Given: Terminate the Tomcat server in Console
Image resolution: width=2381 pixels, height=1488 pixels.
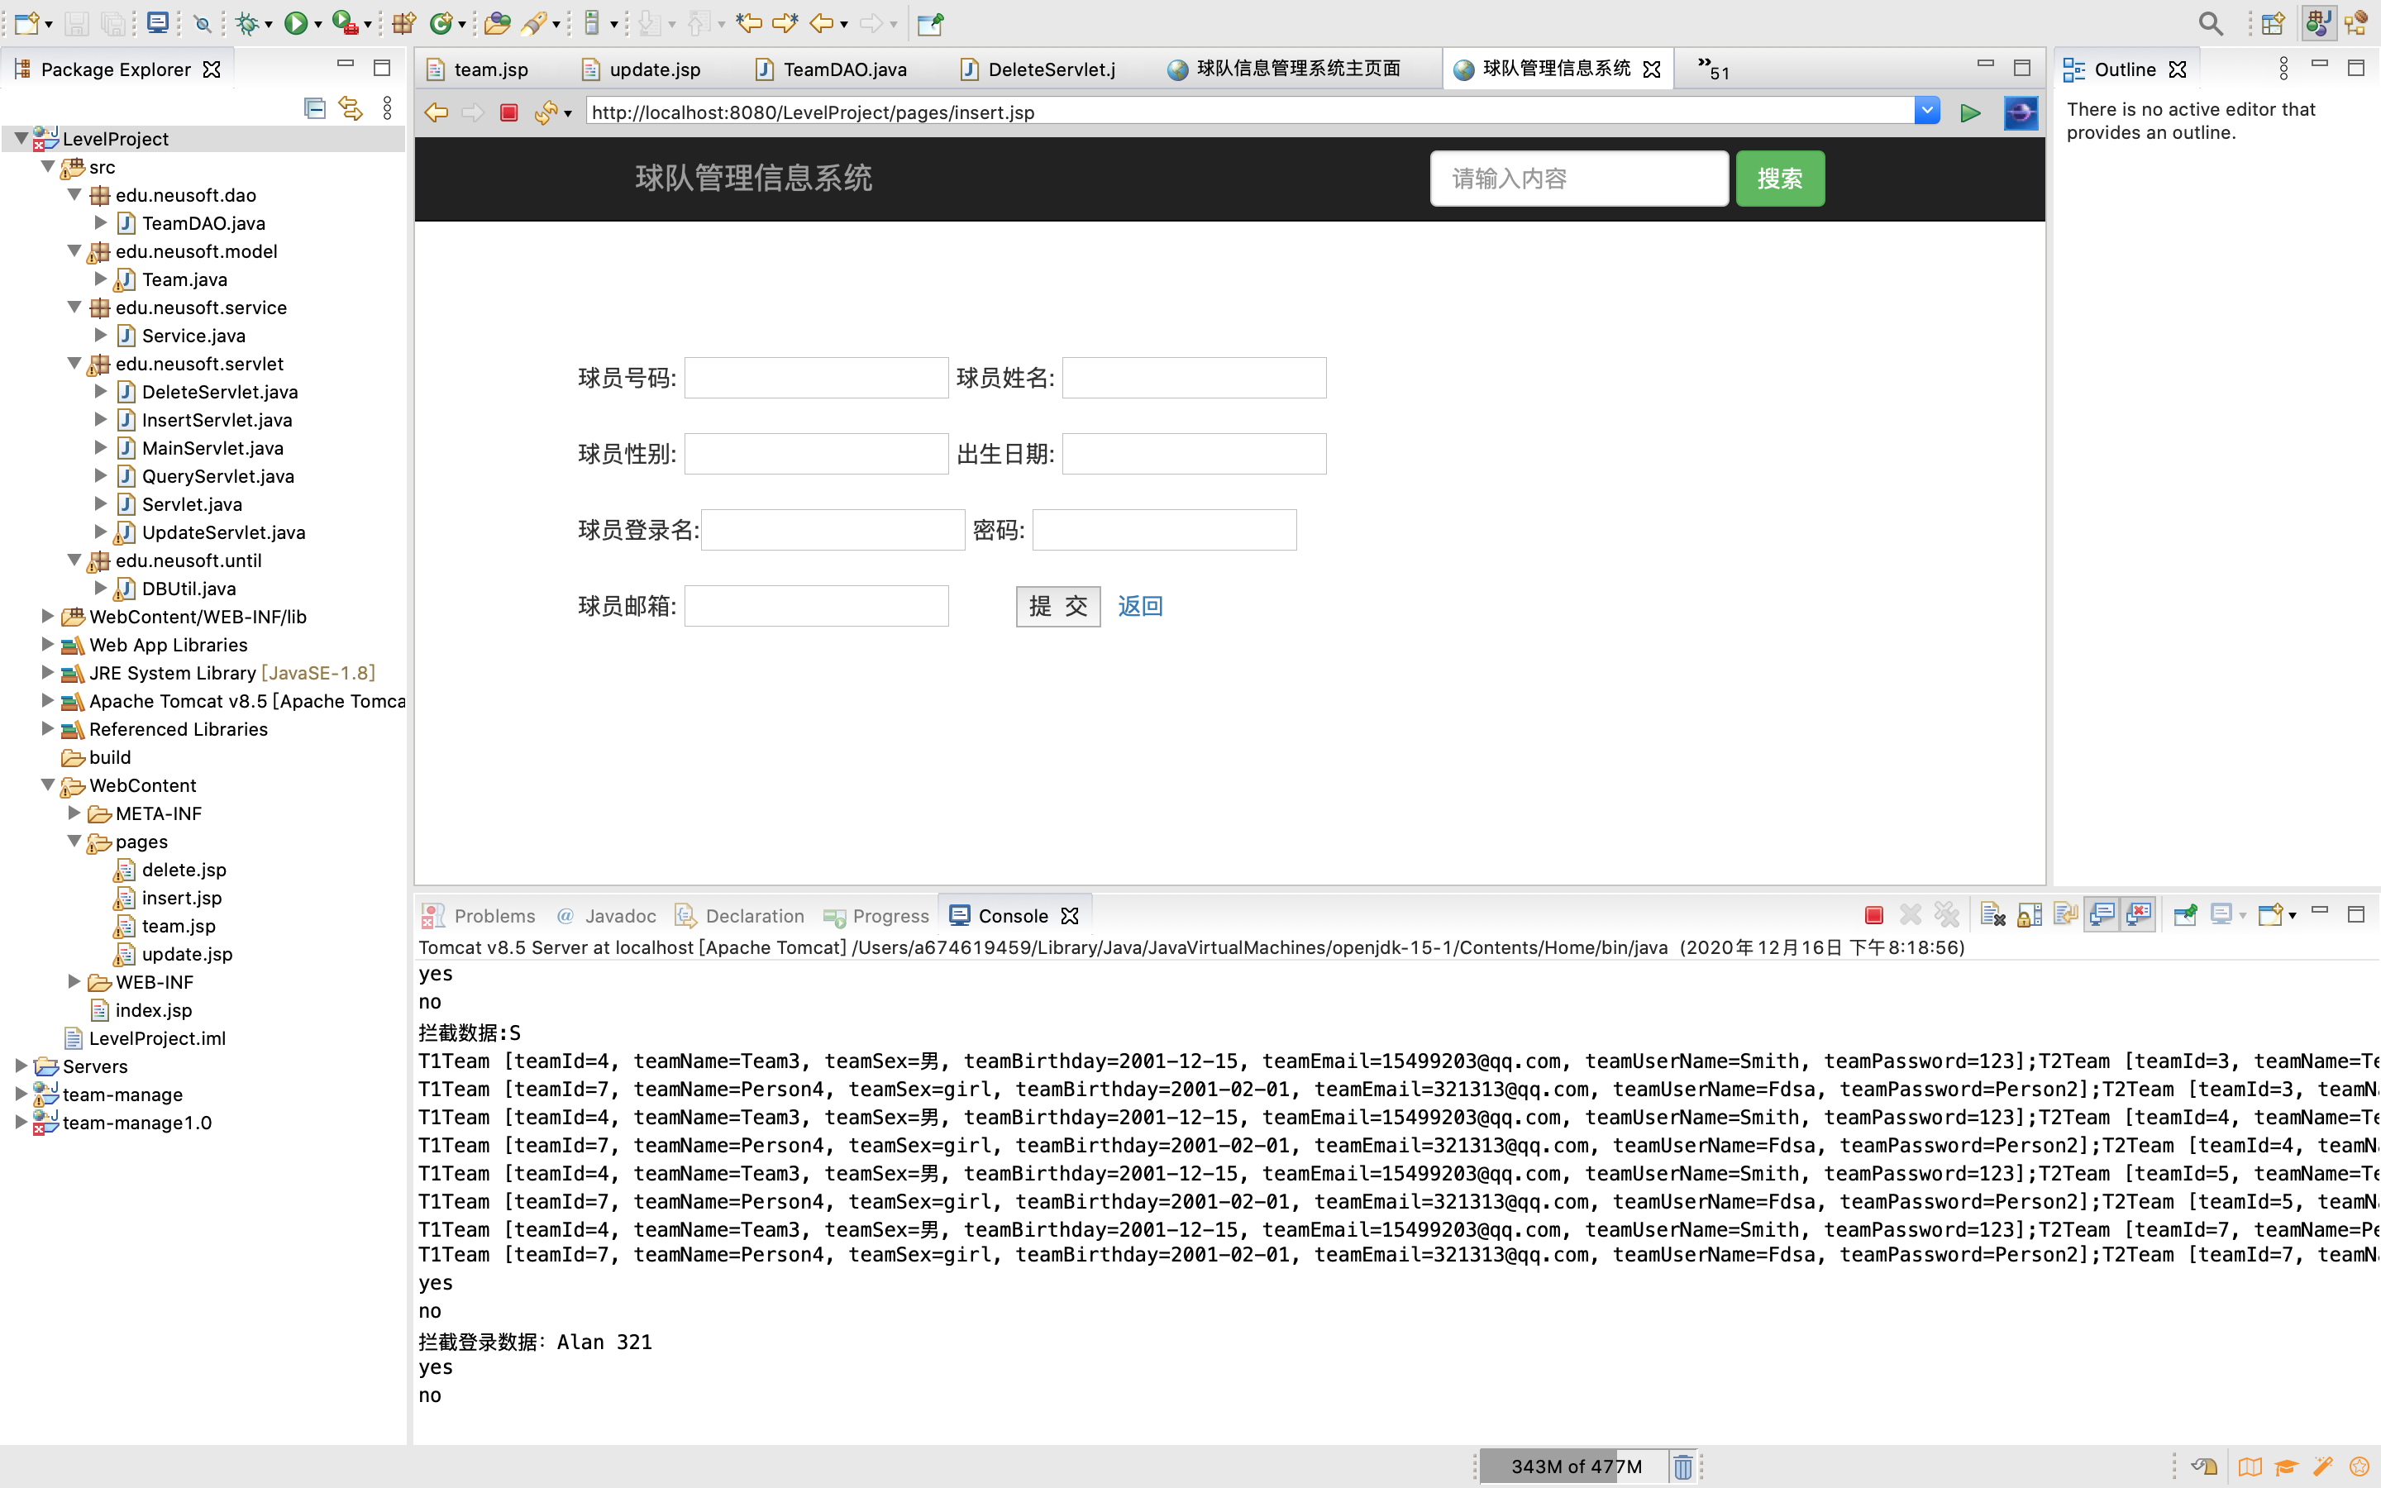Looking at the screenshot, I should (1873, 915).
